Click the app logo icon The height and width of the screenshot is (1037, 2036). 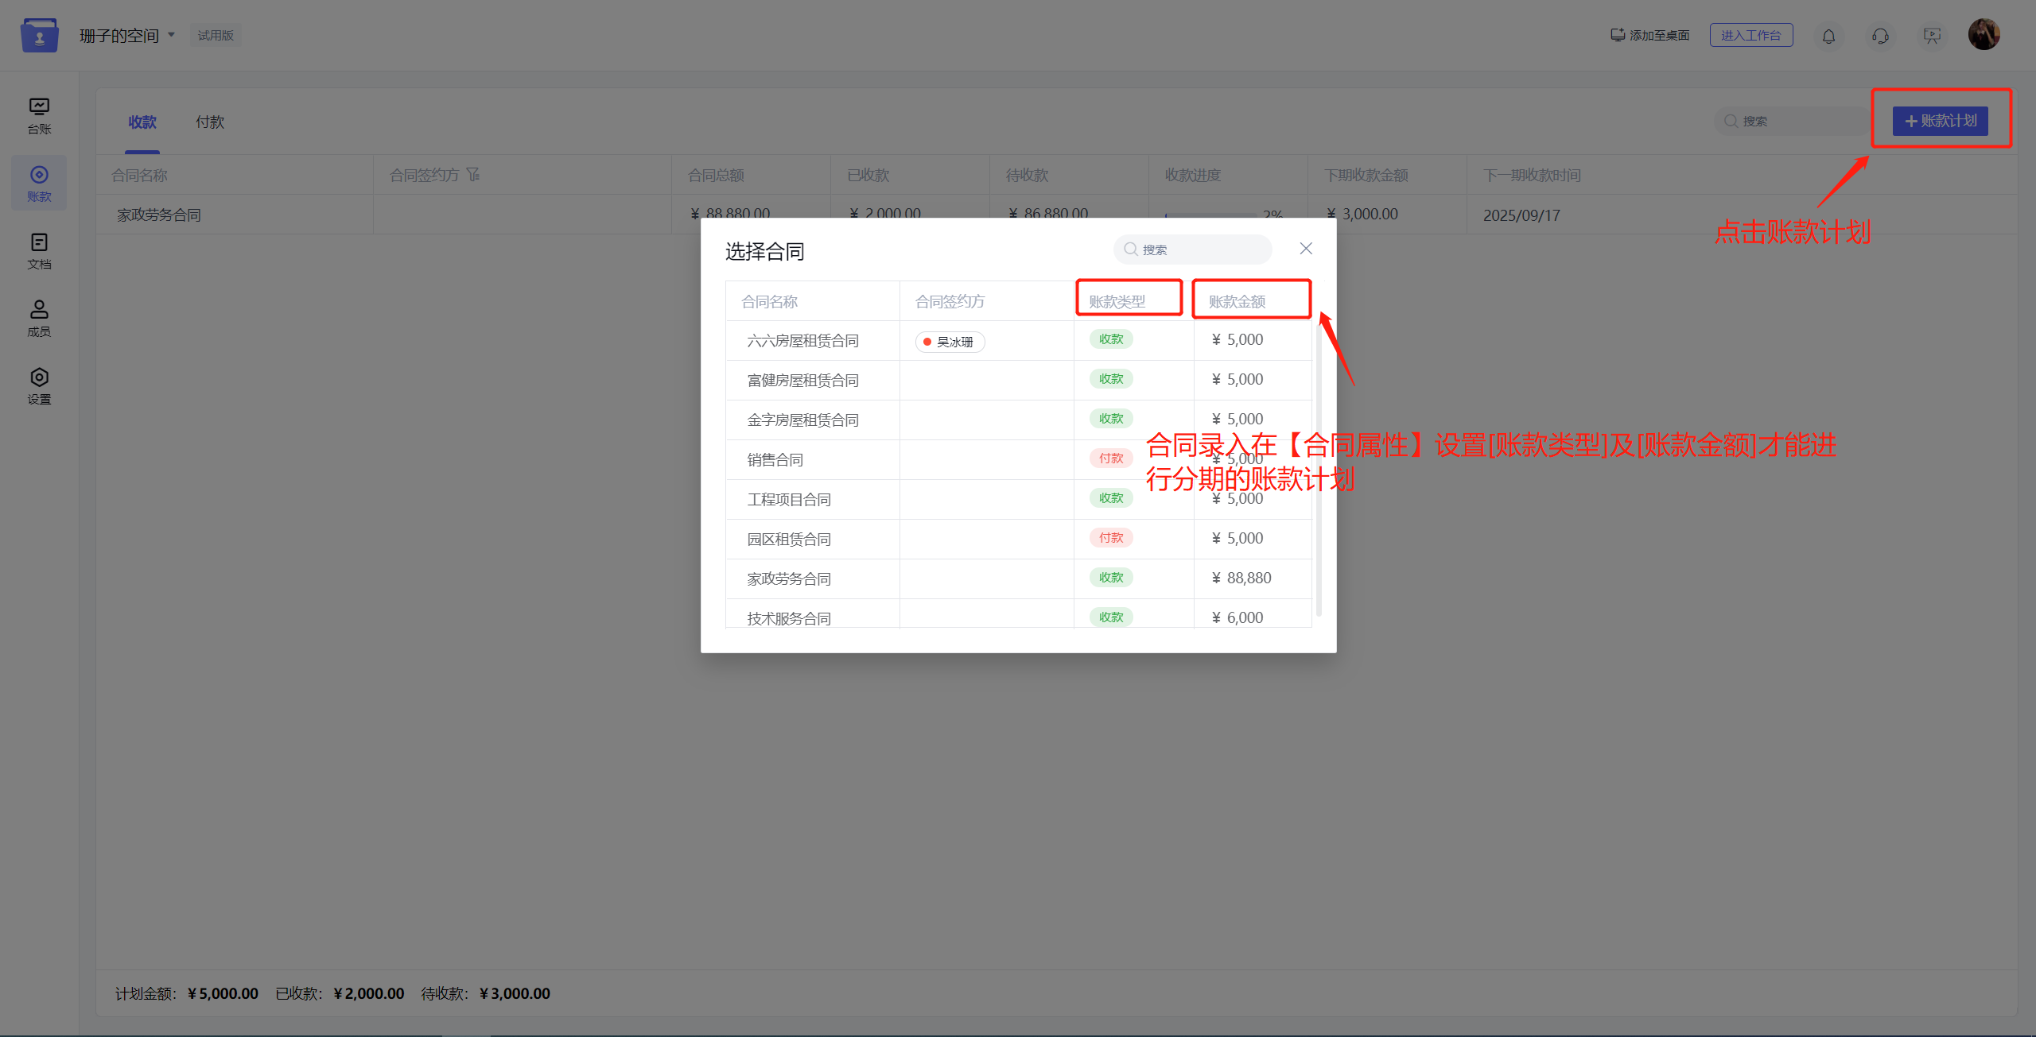click(40, 36)
